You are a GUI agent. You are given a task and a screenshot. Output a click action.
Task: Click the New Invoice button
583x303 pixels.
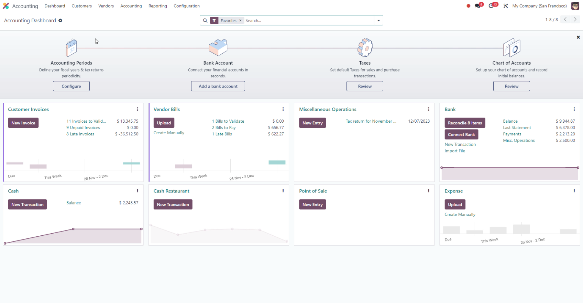point(23,123)
